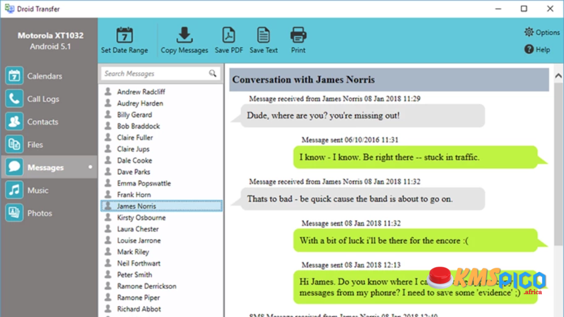
Task: Click the Messages speech bubble icon
Action: pos(14,167)
